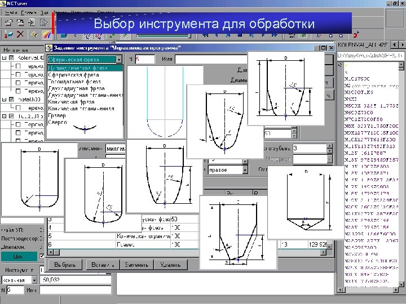Open the tool definition icon with red cutter

click(x=8, y=34)
